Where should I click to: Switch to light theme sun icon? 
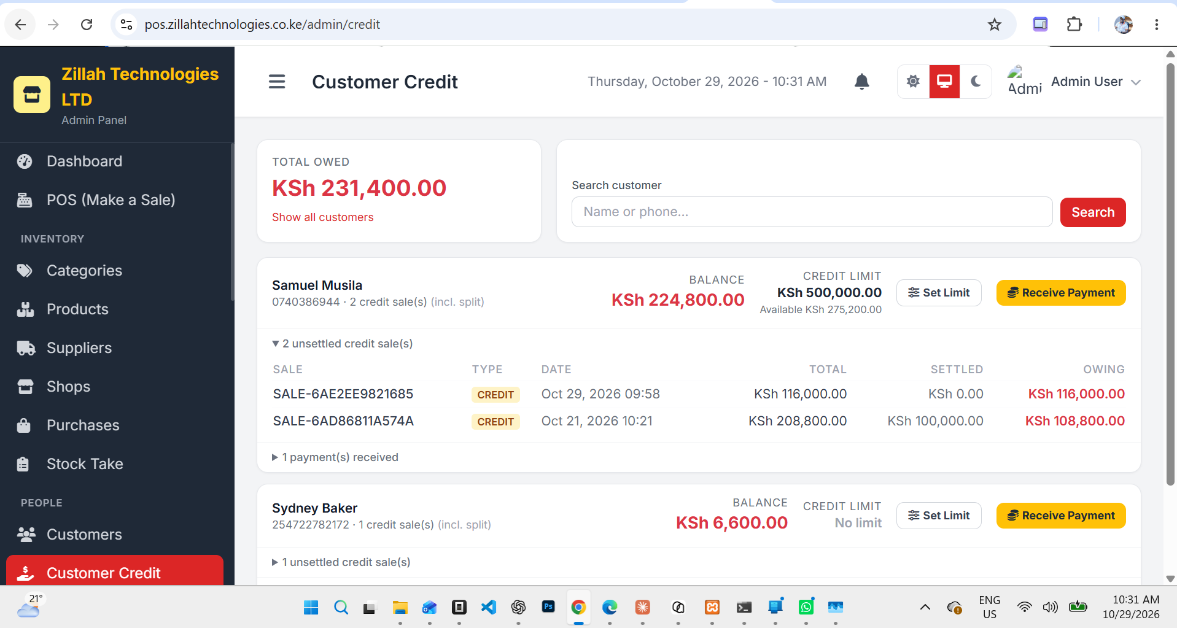point(913,82)
